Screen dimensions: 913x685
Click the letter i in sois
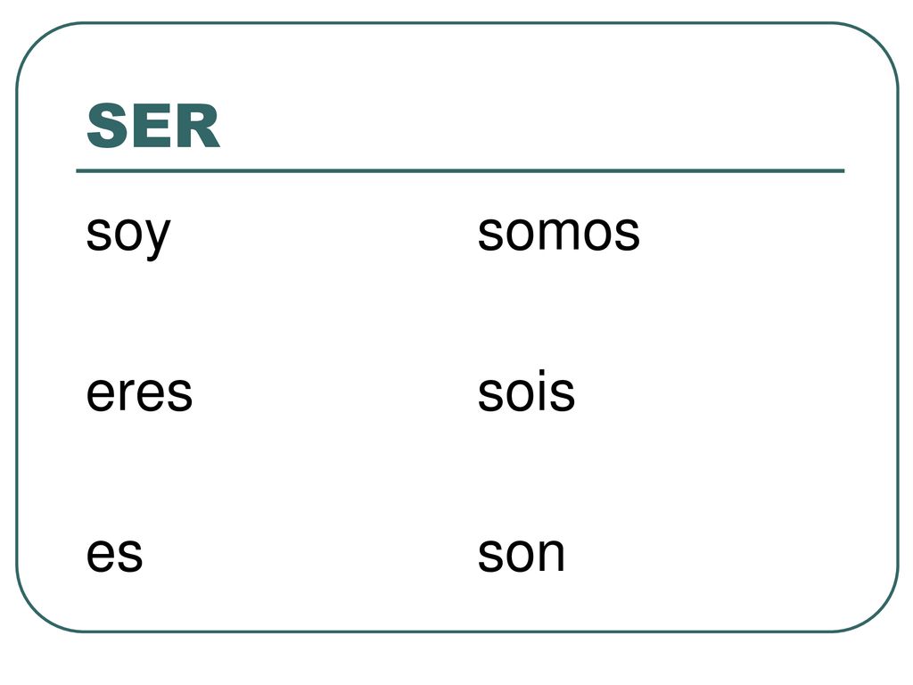click(540, 391)
